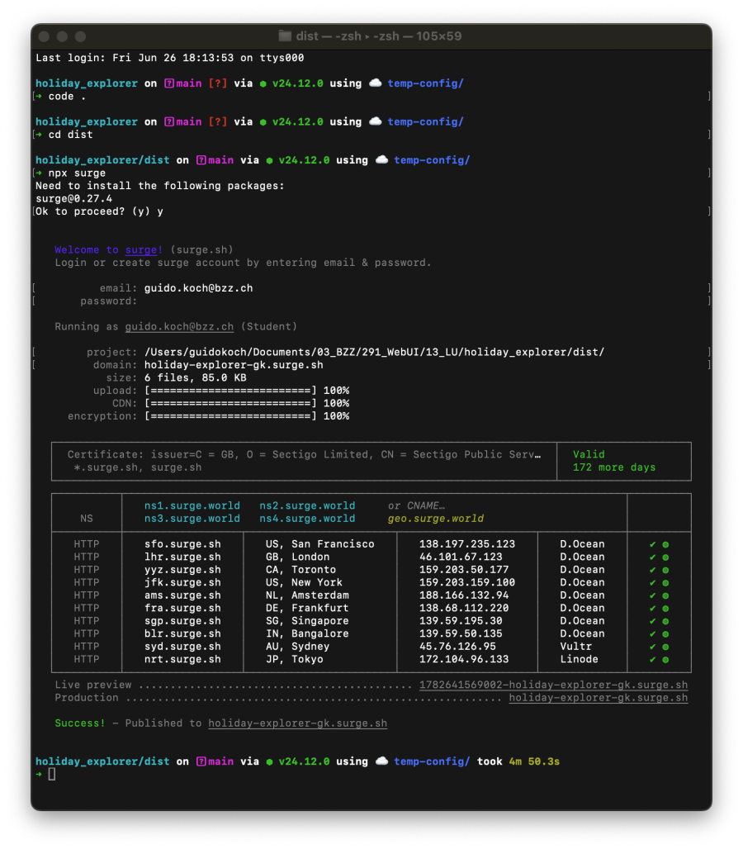
Task: Click ns1.surge.world nameserver
Action: pos(192,505)
